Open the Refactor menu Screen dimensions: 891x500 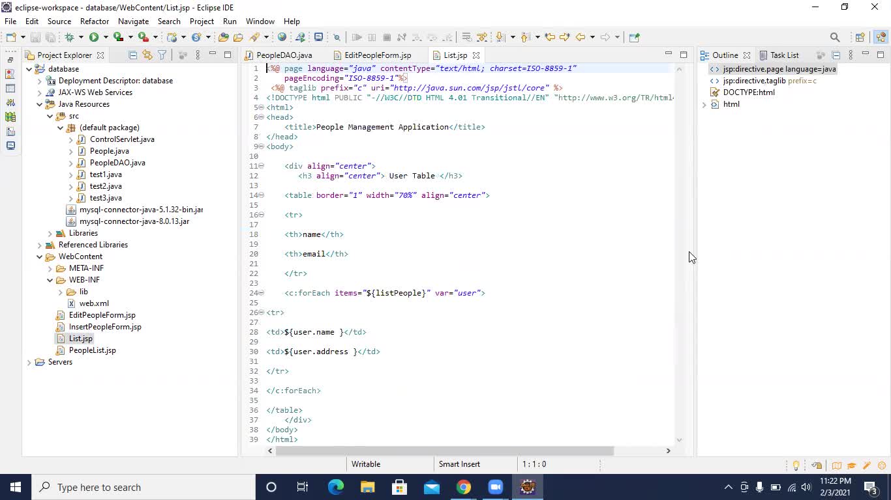95,21
